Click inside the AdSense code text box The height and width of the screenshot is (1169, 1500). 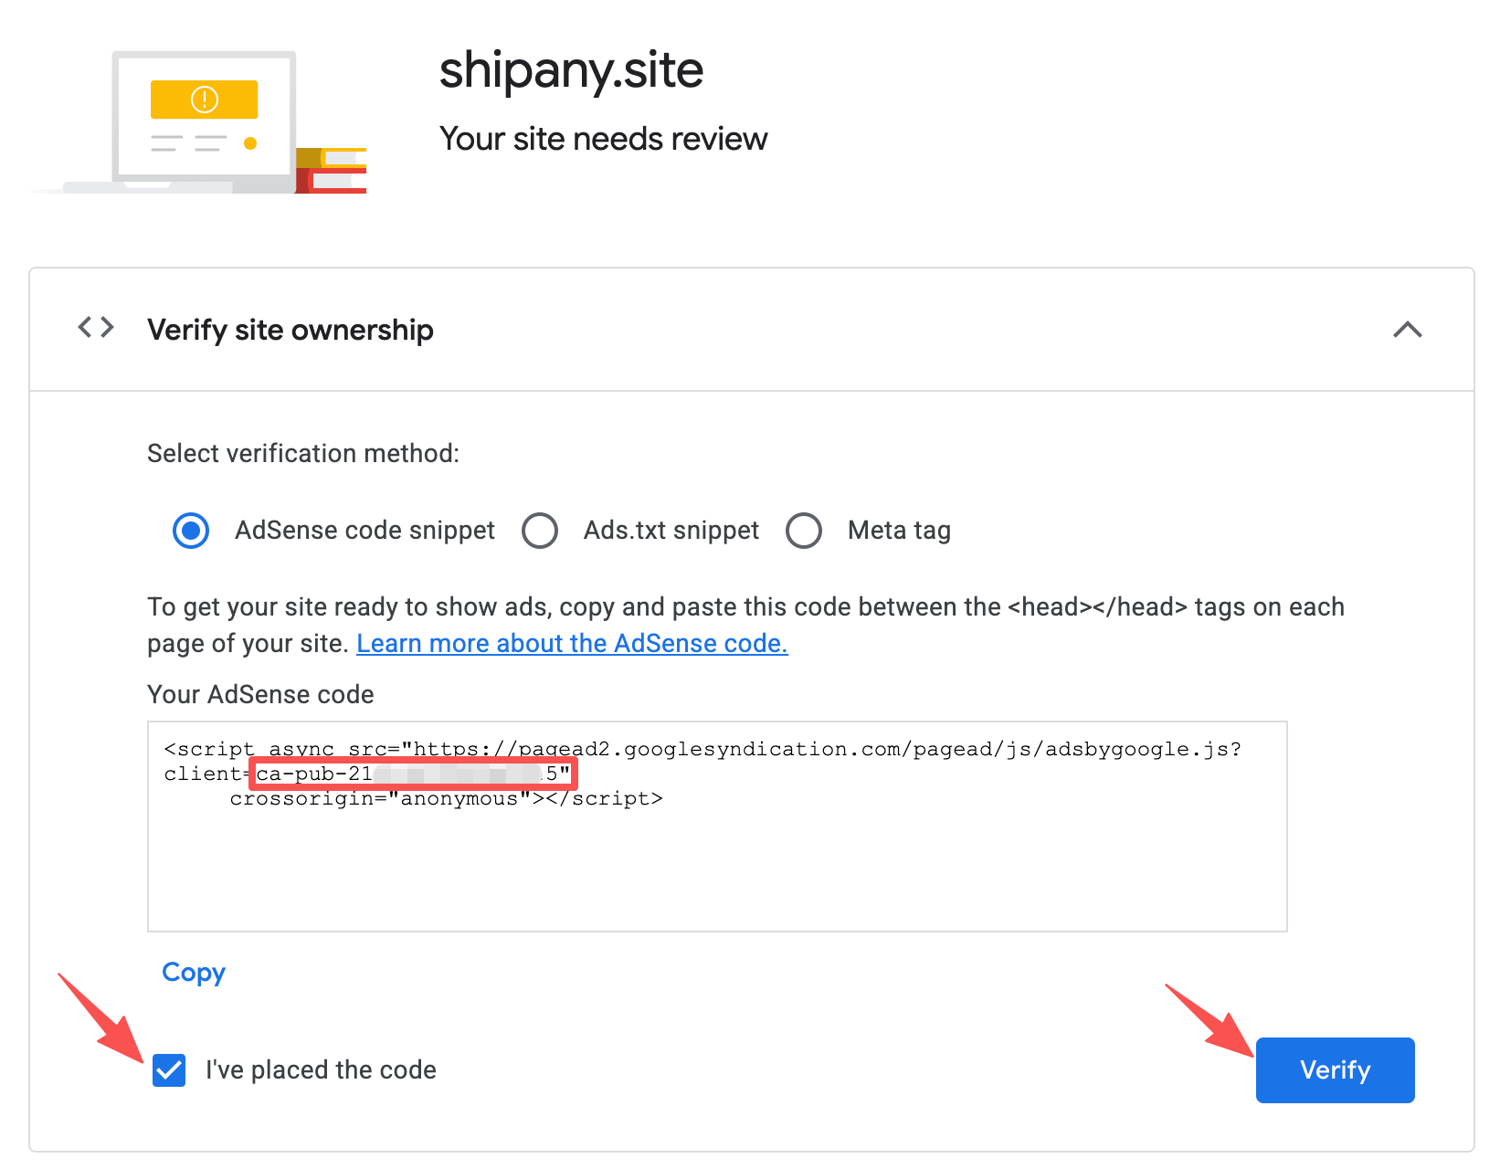click(x=716, y=868)
